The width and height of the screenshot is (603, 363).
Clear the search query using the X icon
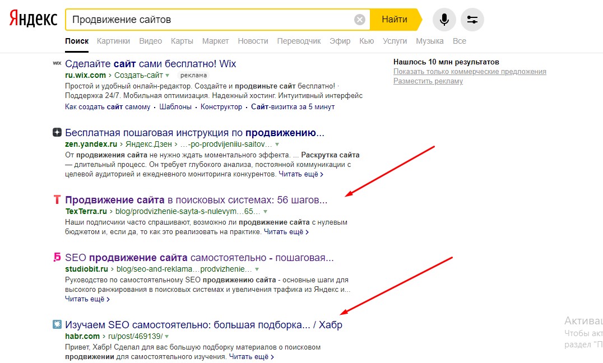tap(359, 19)
